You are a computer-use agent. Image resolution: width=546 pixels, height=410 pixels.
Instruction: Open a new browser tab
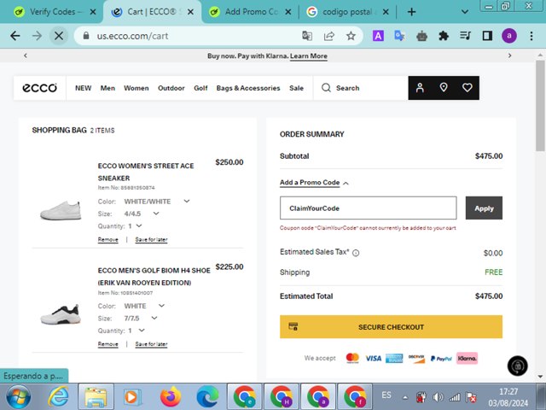[x=411, y=12]
